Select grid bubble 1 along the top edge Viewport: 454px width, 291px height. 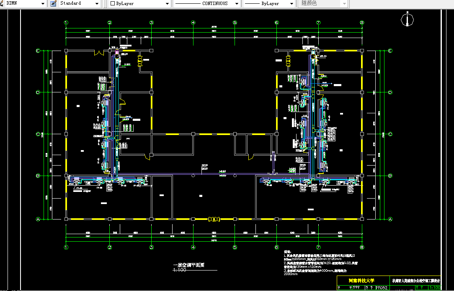pos(66,23)
